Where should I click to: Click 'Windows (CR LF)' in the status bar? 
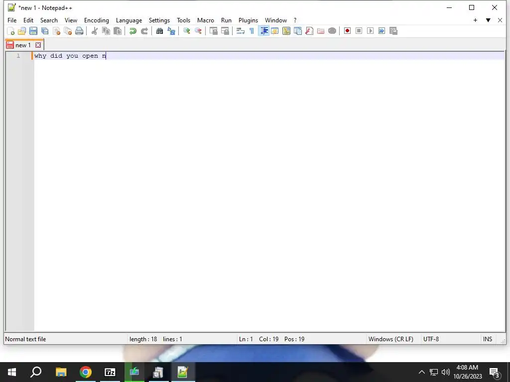[x=390, y=339]
